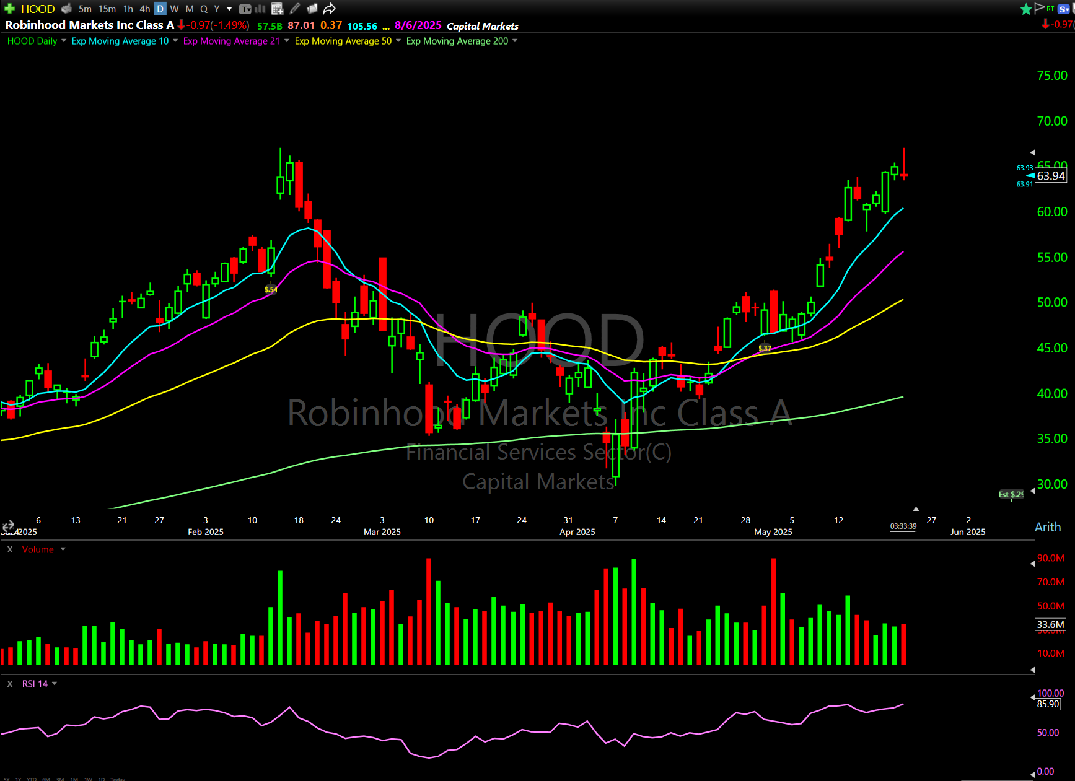Click the $.37 earnings marker near May
Viewport: 1075px width, 781px height.
(765, 348)
